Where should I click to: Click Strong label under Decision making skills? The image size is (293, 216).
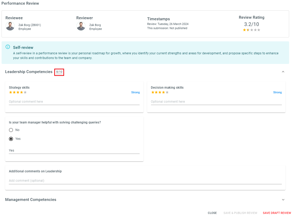[x=277, y=93]
